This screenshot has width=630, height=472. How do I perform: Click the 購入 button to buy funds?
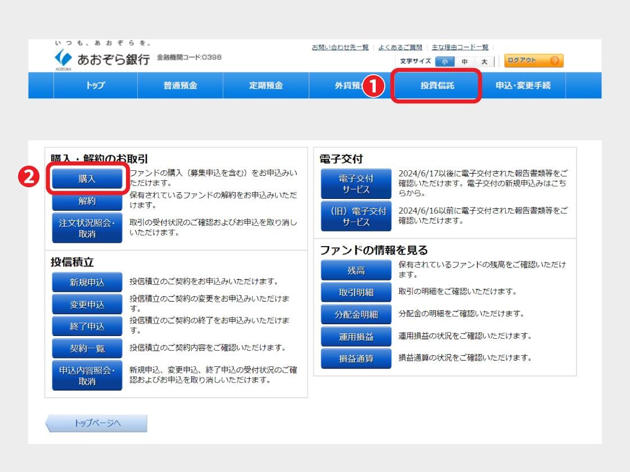87,179
